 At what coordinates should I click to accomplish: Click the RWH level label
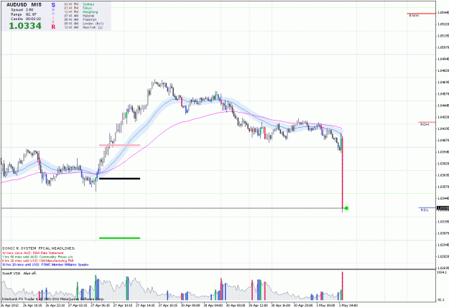tap(414, 16)
